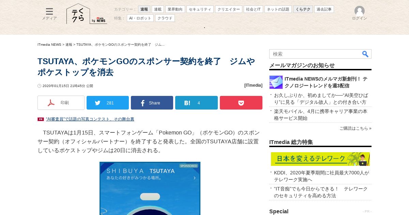This screenshot has height=215, width=409.
Task: Open the クラウド feature
Action: (165, 18)
